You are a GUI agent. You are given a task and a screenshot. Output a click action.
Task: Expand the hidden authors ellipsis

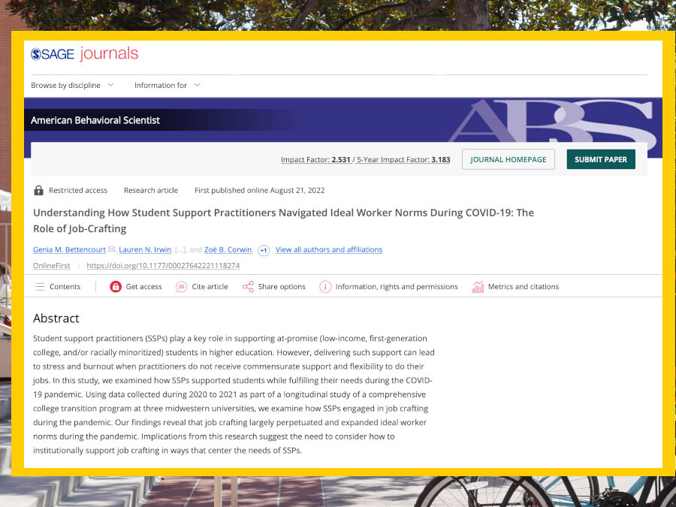tap(180, 249)
